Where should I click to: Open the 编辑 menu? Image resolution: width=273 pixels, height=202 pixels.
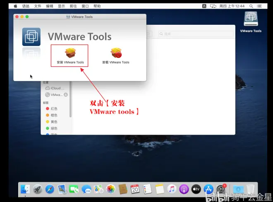(x=50, y=6)
